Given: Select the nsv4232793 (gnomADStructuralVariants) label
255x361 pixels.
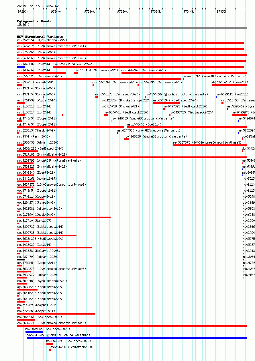Looking at the screenshot, I should [x=49, y=160].
